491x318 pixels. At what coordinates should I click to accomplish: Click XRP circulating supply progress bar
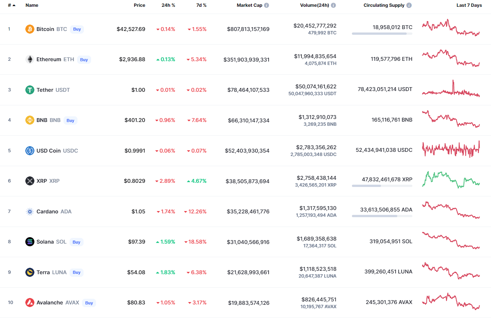382,186
